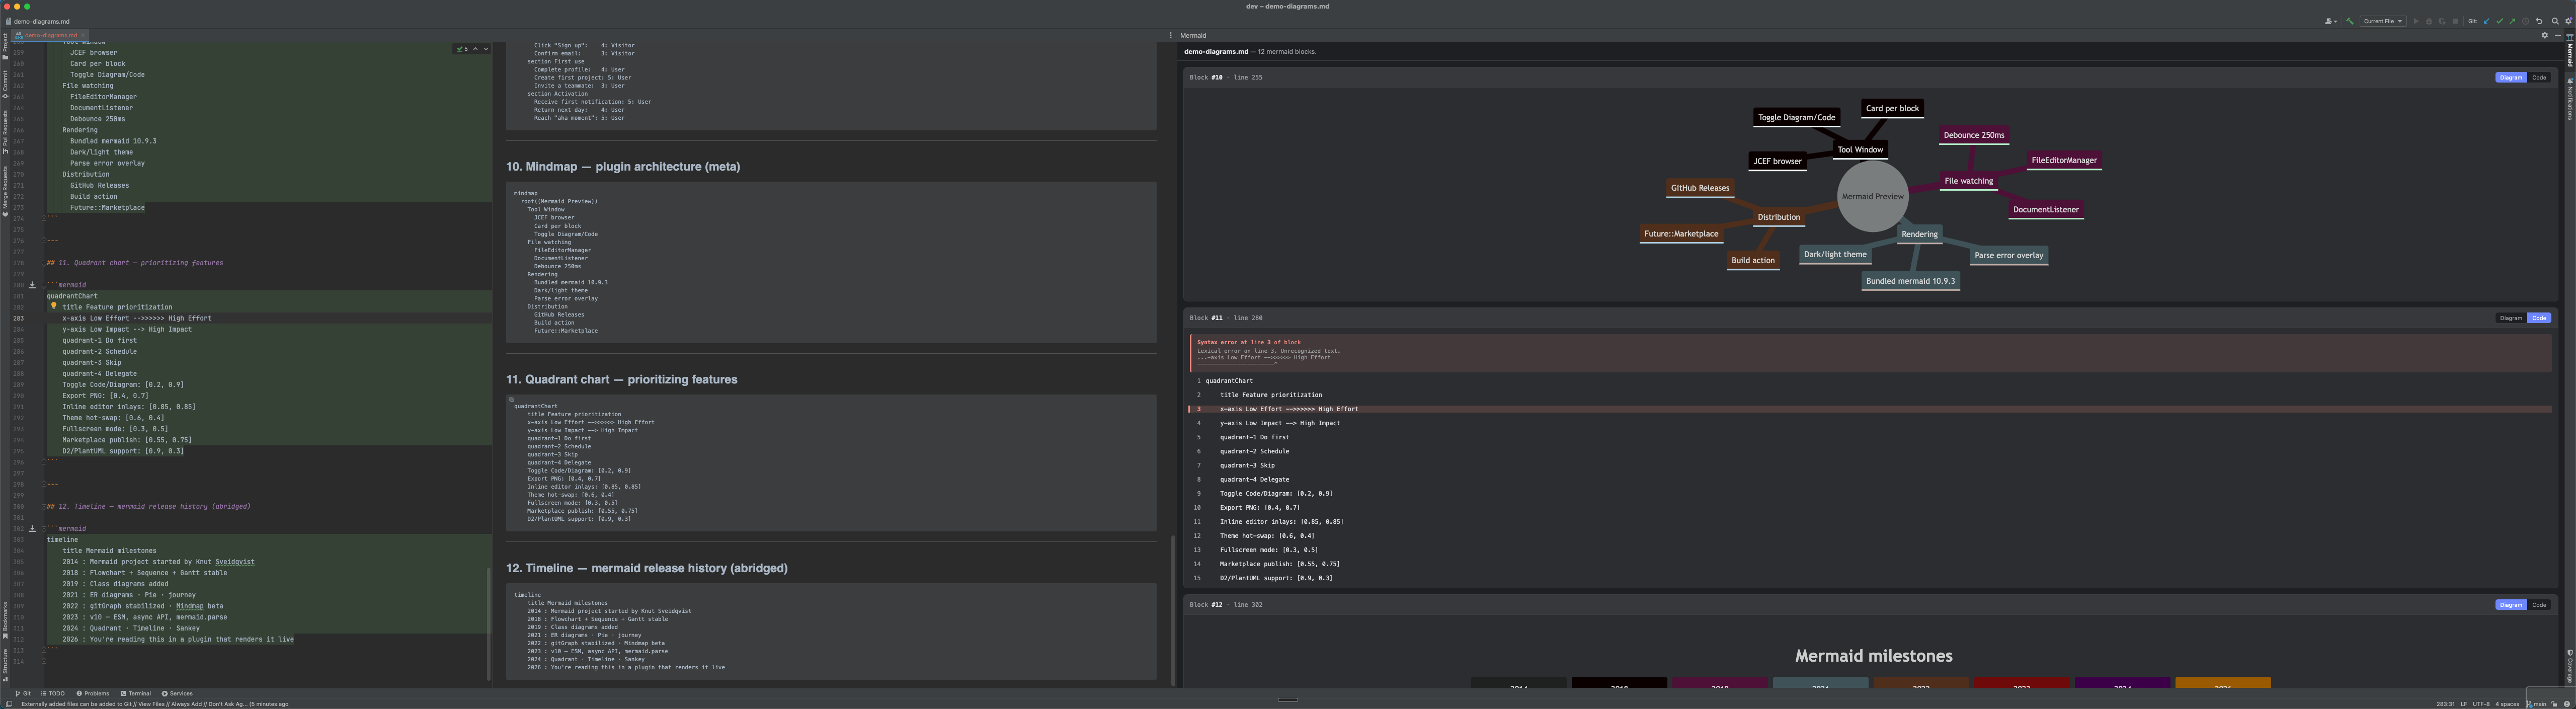The image size is (2576, 709).
Task: Collapse fold marker at line 274
Action: click(x=44, y=218)
